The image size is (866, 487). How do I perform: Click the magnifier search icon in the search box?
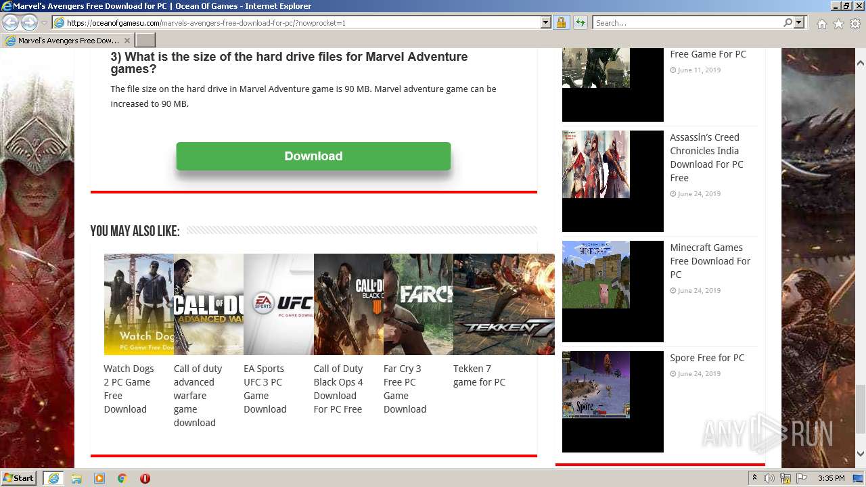(x=788, y=22)
